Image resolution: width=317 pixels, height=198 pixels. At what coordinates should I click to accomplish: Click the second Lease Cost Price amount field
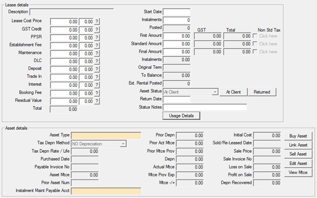(x=86, y=22)
